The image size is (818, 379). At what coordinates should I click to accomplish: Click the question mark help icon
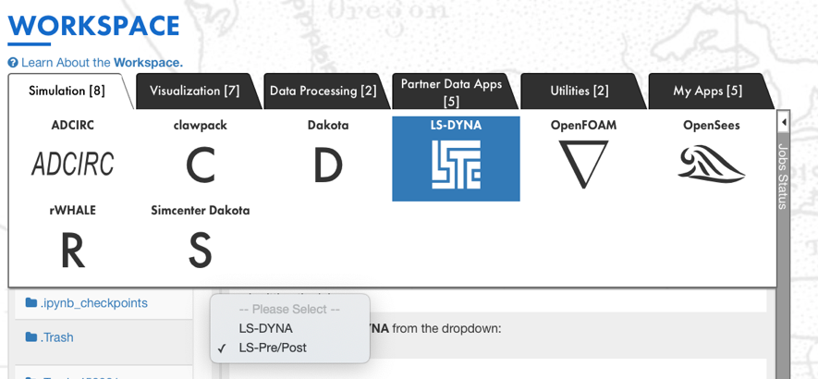pyautogui.click(x=13, y=63)
